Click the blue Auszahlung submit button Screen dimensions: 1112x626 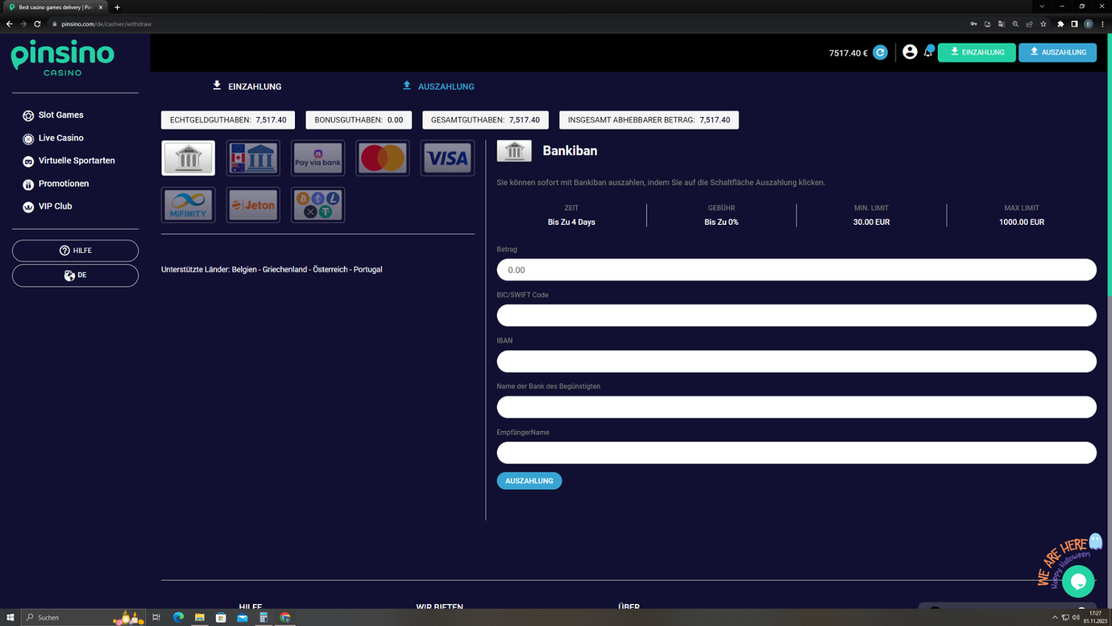(529, 481)
